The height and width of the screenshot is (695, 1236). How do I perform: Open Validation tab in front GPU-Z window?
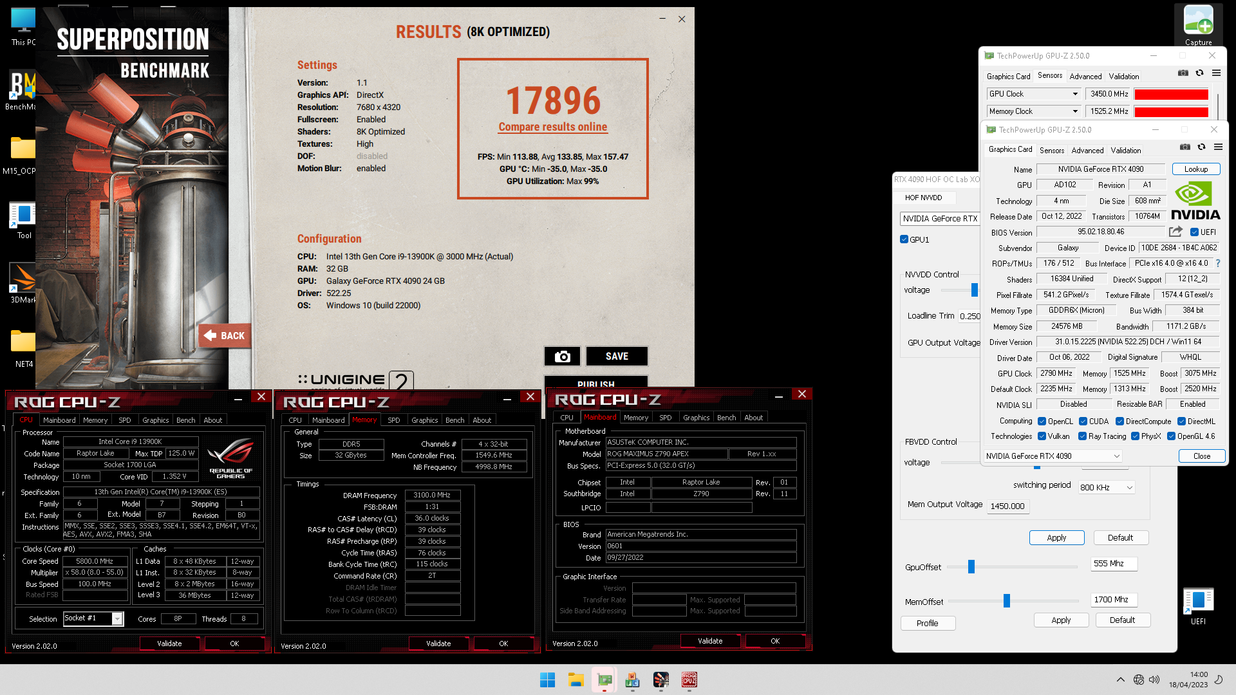coord(1125,151)
